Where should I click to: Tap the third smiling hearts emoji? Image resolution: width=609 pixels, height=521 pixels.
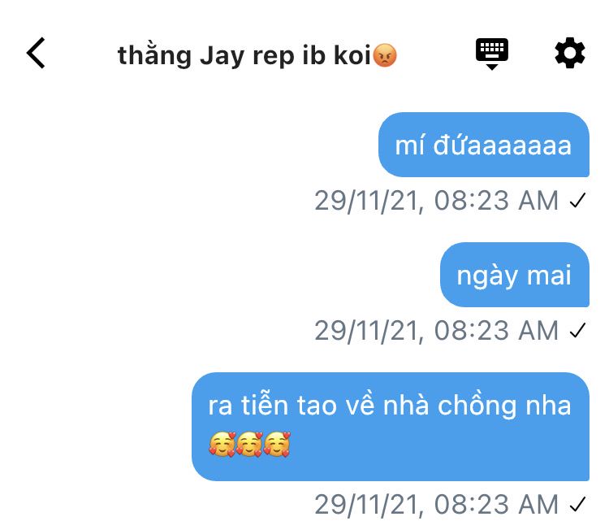(x=277, y=444)
